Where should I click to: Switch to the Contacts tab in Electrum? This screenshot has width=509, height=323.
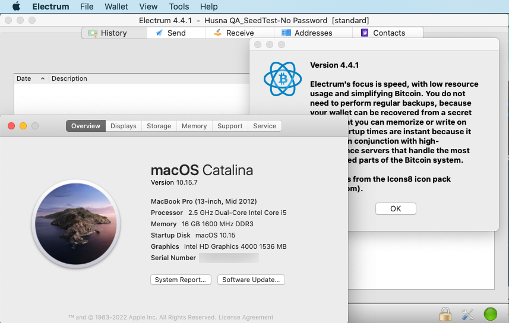(x=388, y=33)
